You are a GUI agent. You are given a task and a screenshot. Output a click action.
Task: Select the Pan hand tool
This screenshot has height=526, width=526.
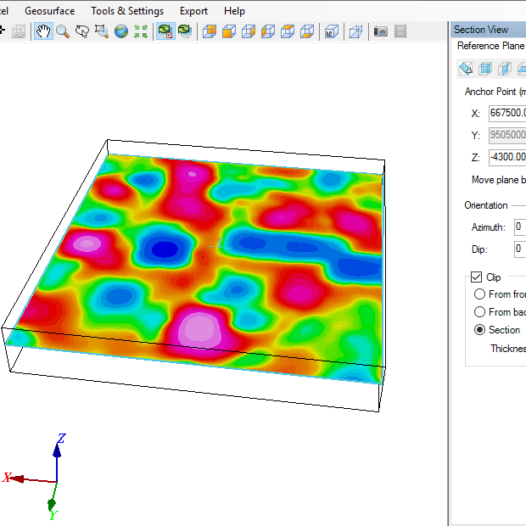(42, 31)
